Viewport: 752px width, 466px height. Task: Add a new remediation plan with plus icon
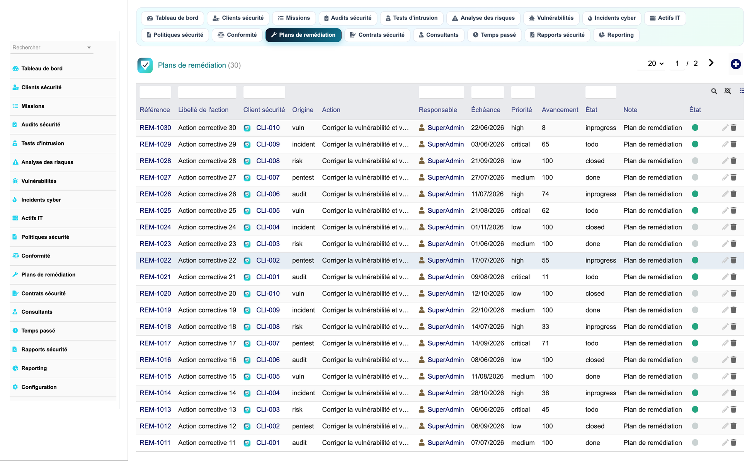tap(735, 64)
